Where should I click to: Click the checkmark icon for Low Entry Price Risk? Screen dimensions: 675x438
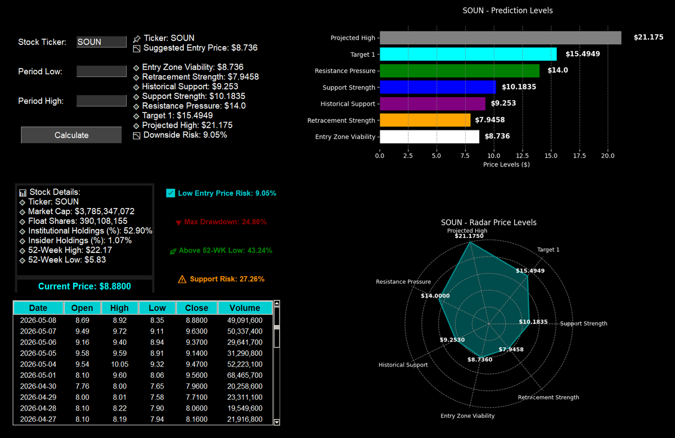(171, 193)
